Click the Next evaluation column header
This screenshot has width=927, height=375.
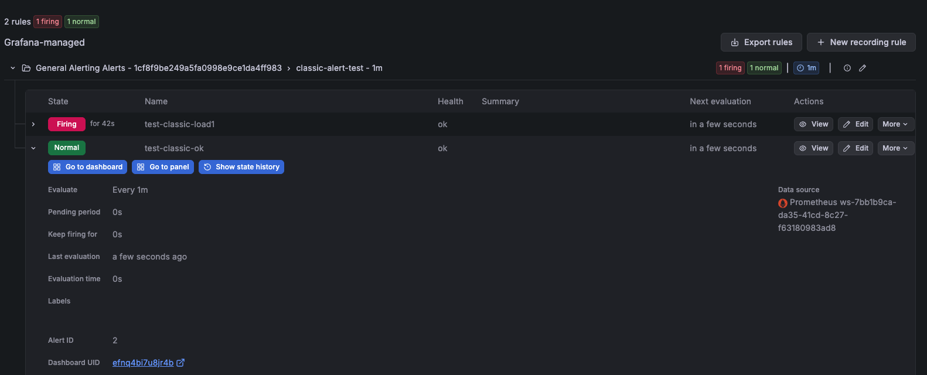pyautogui.click(x=720, y=101)
